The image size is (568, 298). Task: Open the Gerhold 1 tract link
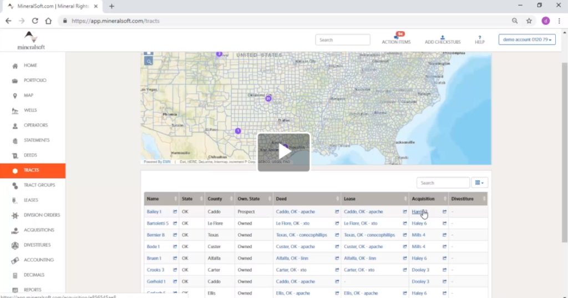click(x=156, y=281)
